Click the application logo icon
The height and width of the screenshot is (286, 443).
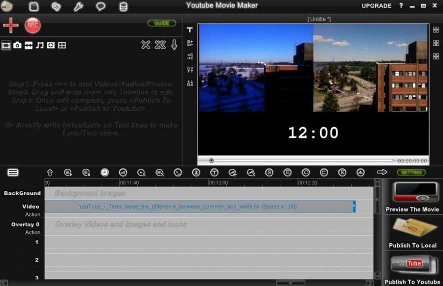[x=7, y=6]
